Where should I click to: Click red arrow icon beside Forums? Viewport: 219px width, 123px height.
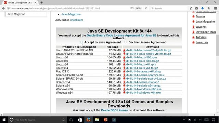pyautogui.click(x=193, y=16)
